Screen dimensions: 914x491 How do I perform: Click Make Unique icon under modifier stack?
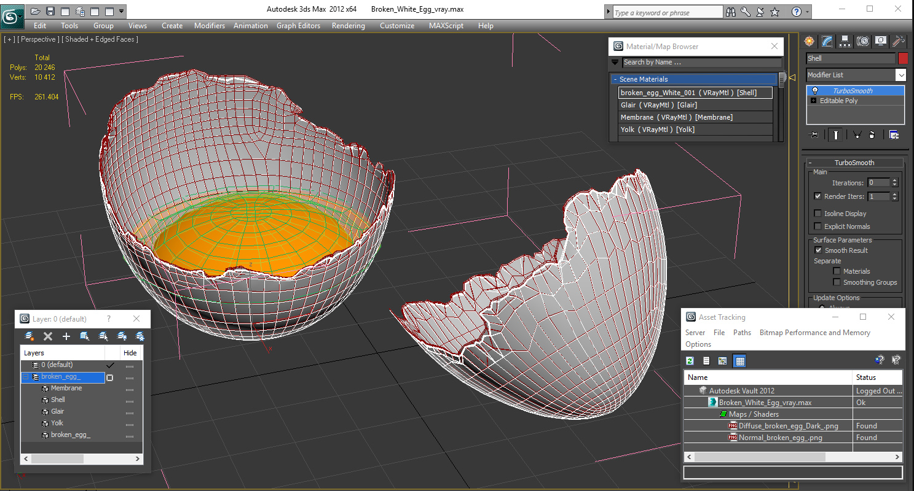857,135
